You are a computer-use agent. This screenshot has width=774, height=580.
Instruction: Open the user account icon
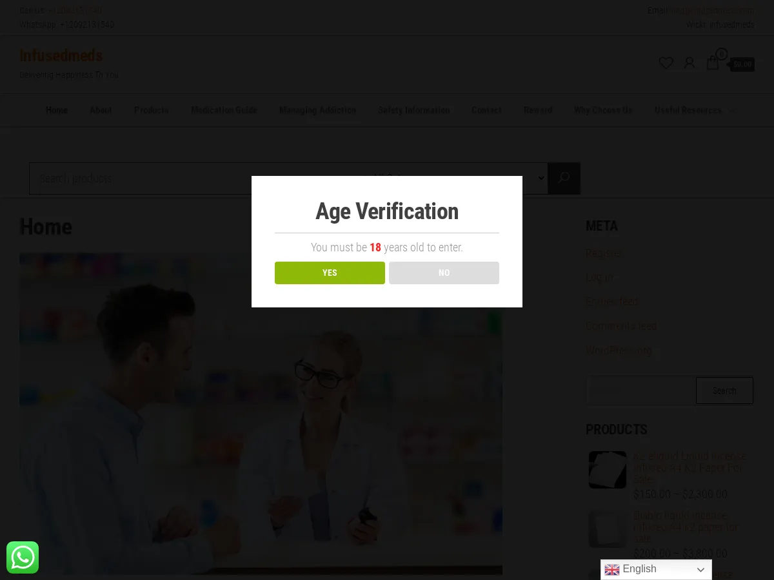point(690,63)
